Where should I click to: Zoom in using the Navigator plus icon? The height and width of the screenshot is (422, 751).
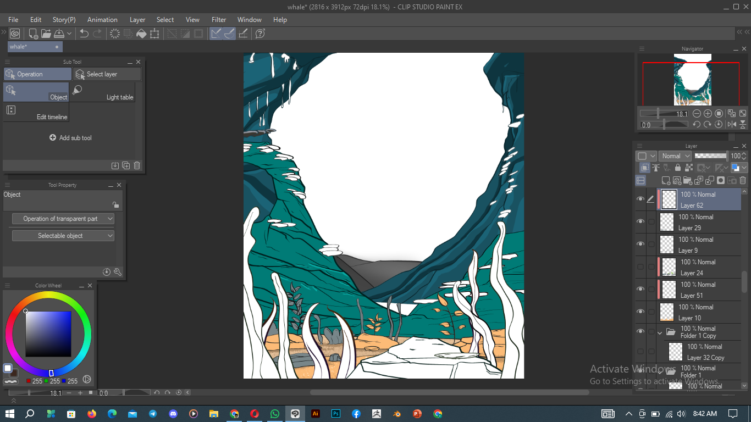click(x=708, y=114)
